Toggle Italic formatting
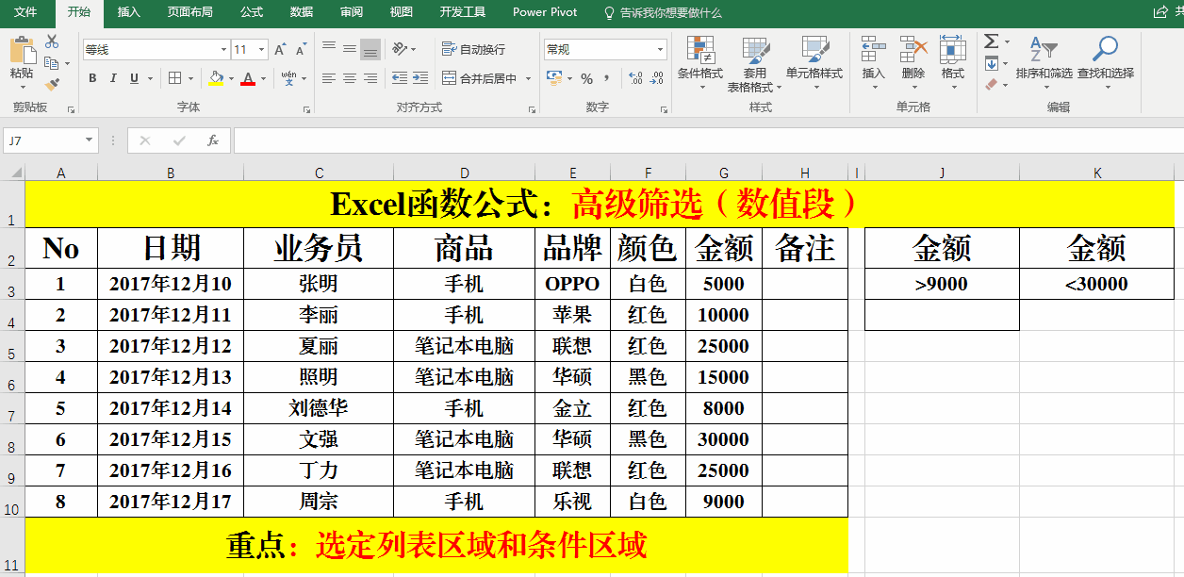The width and height of the screenshot is (1184, 577). click(113, 78)
